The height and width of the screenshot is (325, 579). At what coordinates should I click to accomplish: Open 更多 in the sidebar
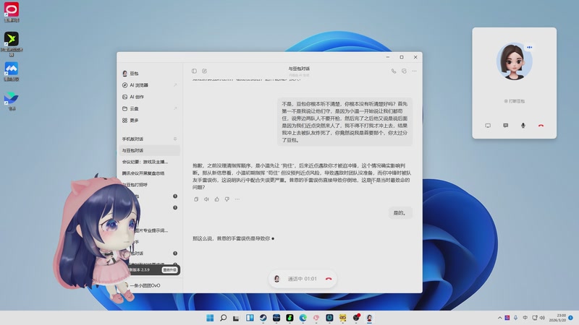(x=150, y=121)
